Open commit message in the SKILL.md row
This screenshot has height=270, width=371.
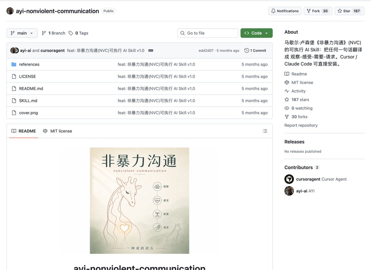(156, 100)
